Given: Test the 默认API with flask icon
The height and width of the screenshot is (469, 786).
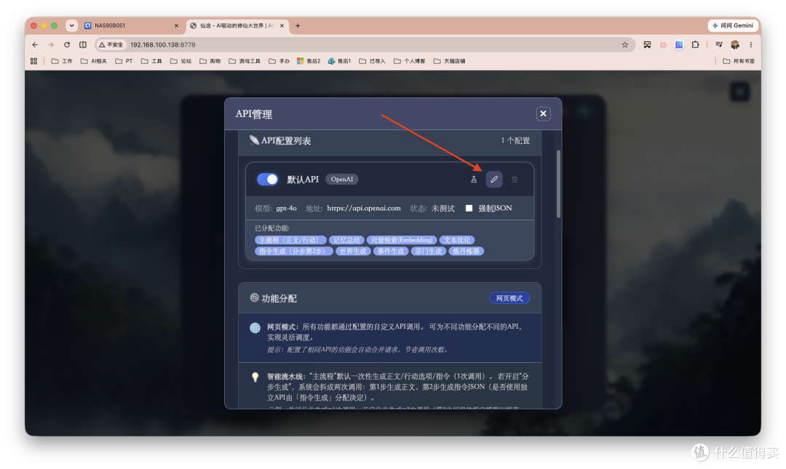Looking at the screenshot, I should [474, 180].
